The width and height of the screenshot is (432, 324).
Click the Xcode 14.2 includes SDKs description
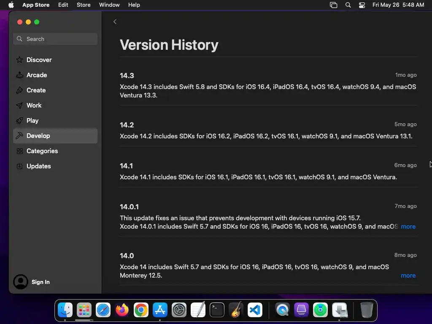click(x=266, y=136)
